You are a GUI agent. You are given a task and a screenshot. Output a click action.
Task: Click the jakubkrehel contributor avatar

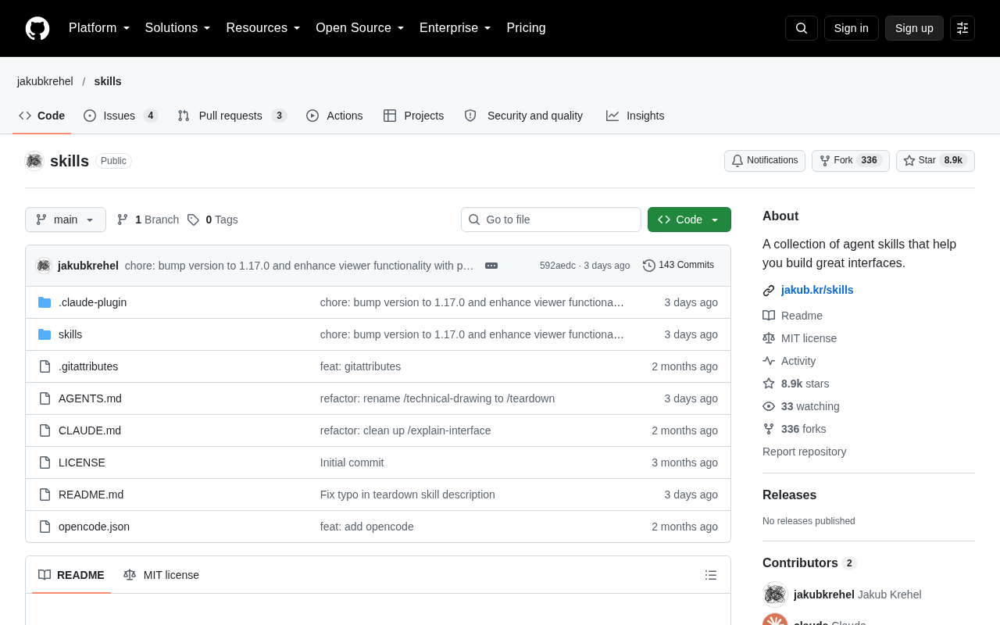click(775, 595)
